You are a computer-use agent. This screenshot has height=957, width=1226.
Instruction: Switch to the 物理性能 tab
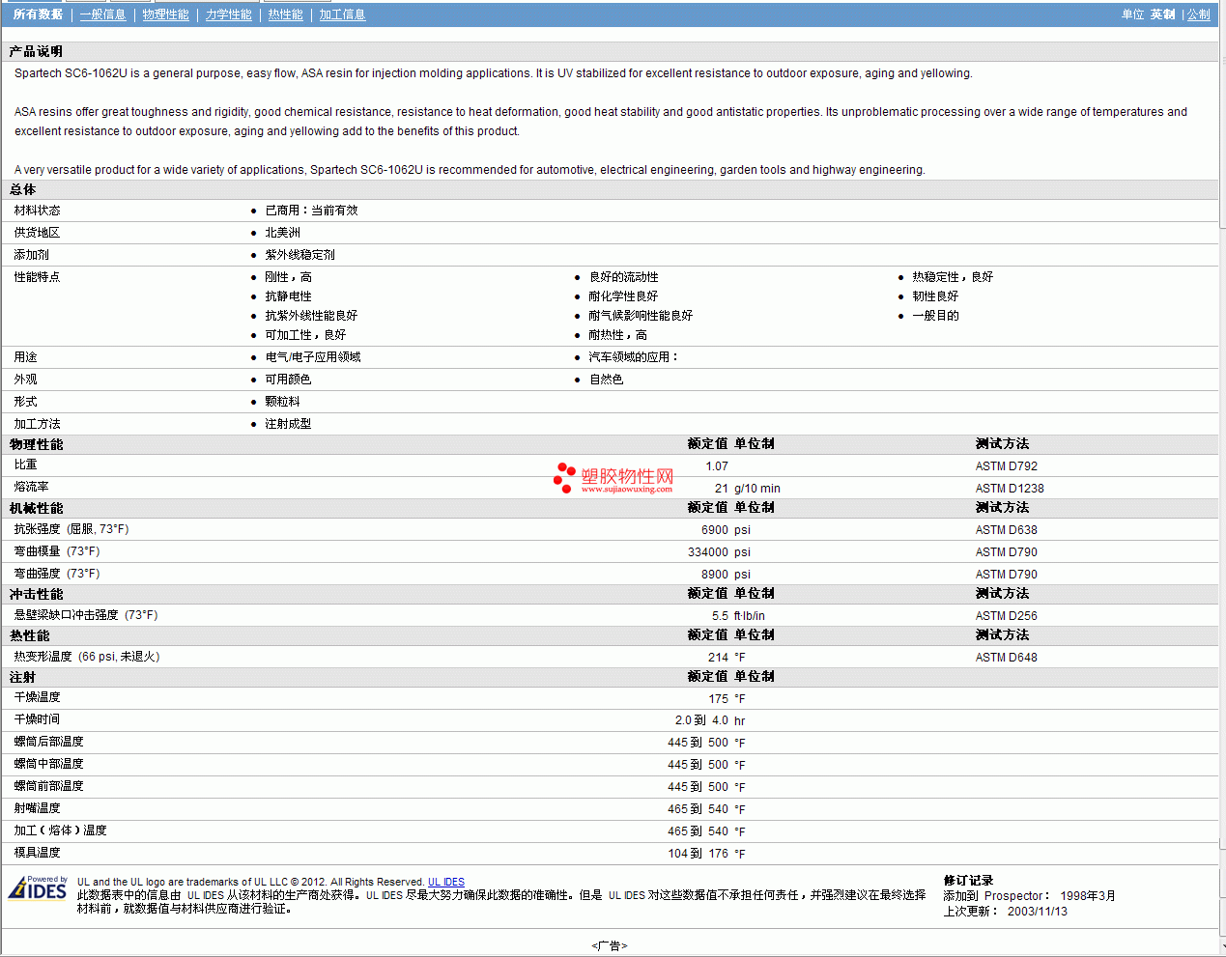165,14
